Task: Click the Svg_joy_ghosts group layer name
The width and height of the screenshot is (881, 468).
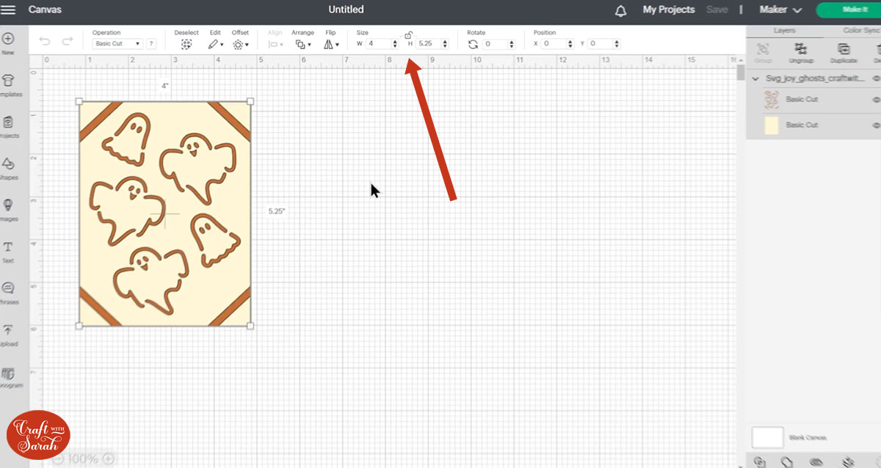Action: tap(816, 78)
